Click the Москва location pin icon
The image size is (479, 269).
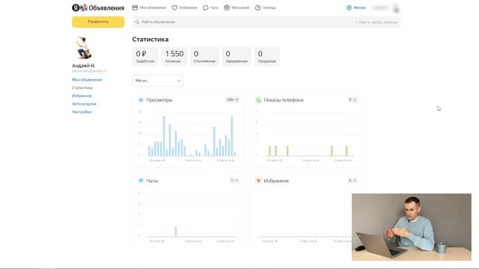click(x=349, y=7)
